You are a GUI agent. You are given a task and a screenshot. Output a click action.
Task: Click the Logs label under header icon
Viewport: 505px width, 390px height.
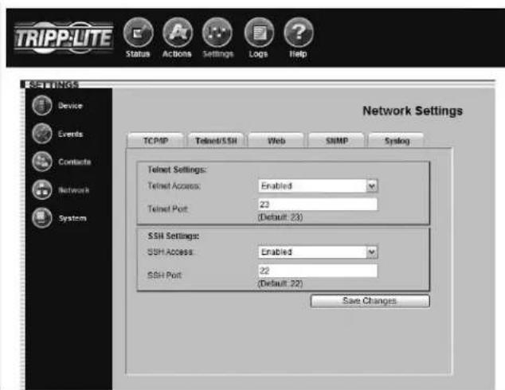[258, 54]
